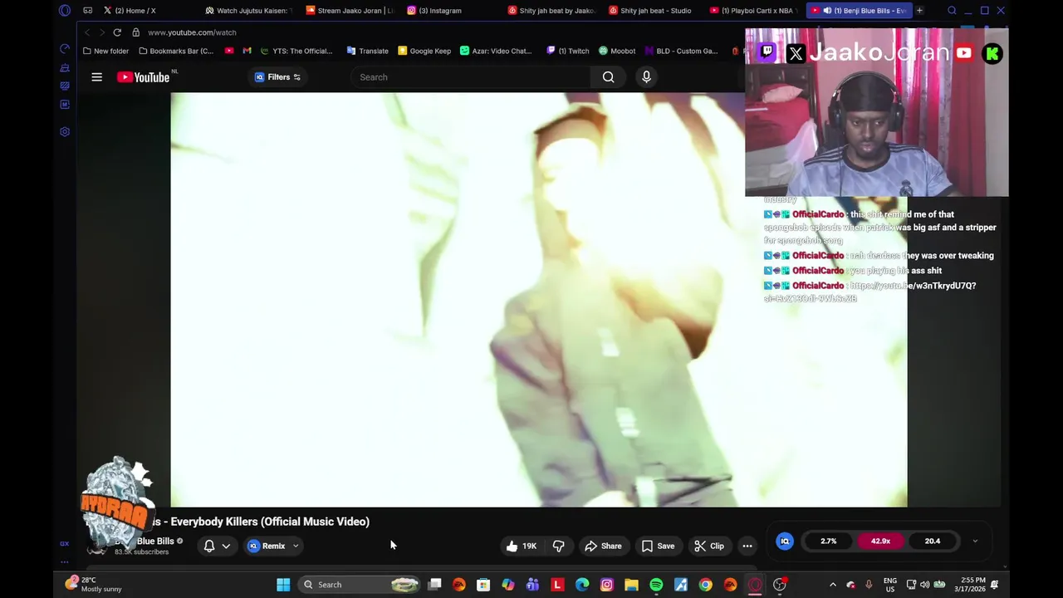The width and height of the screenshot is (1063, 598).
Task: Open Task View from the taskbar
Action: pyautogui.click(x=434, y=585)
